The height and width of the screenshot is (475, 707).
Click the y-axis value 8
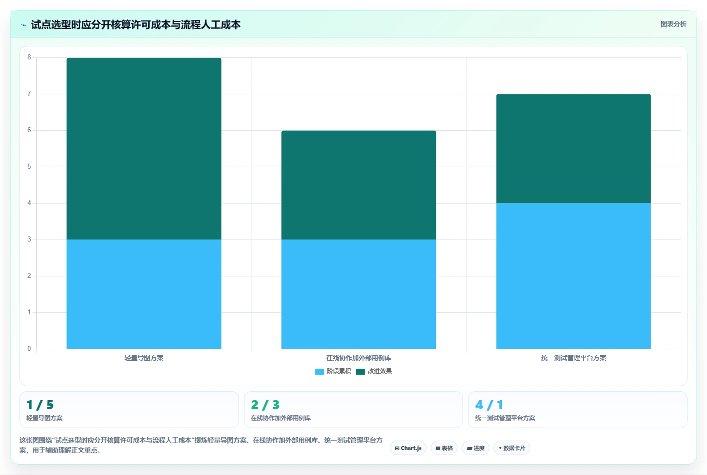click(29, 57)
